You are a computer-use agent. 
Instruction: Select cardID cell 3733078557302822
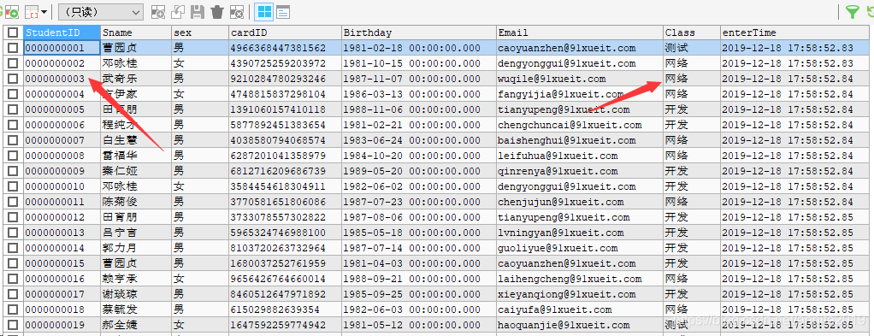[x=285, y=217]
